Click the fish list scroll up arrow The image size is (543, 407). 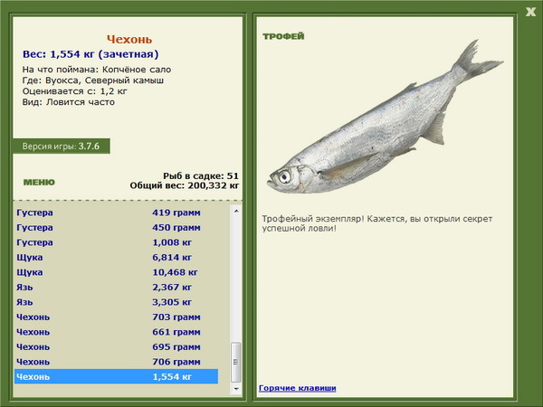236,211
